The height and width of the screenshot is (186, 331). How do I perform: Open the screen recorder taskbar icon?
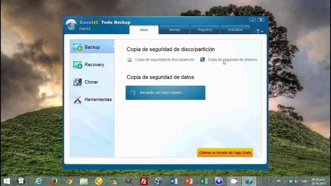234,181
